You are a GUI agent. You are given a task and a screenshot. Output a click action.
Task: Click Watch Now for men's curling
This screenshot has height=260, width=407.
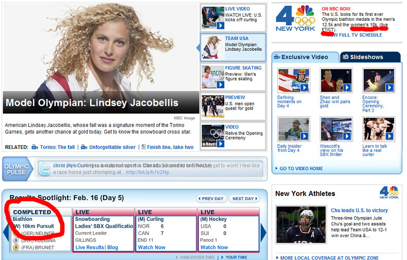tap(152, 247)
